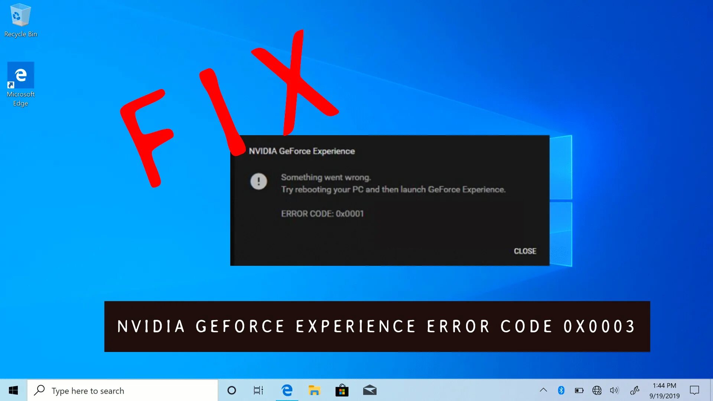Toggle the Bluetooth status icon
The height and width of the screenshot is (401, 713).
[561, 390]
